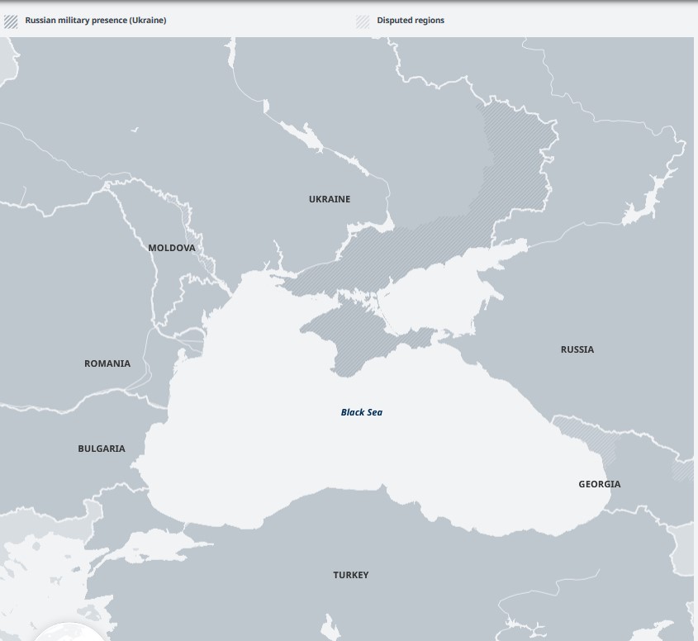Click the 'Russian military presence (Ukraine)' legend text
Screen dimensions: 698x641
96,21
